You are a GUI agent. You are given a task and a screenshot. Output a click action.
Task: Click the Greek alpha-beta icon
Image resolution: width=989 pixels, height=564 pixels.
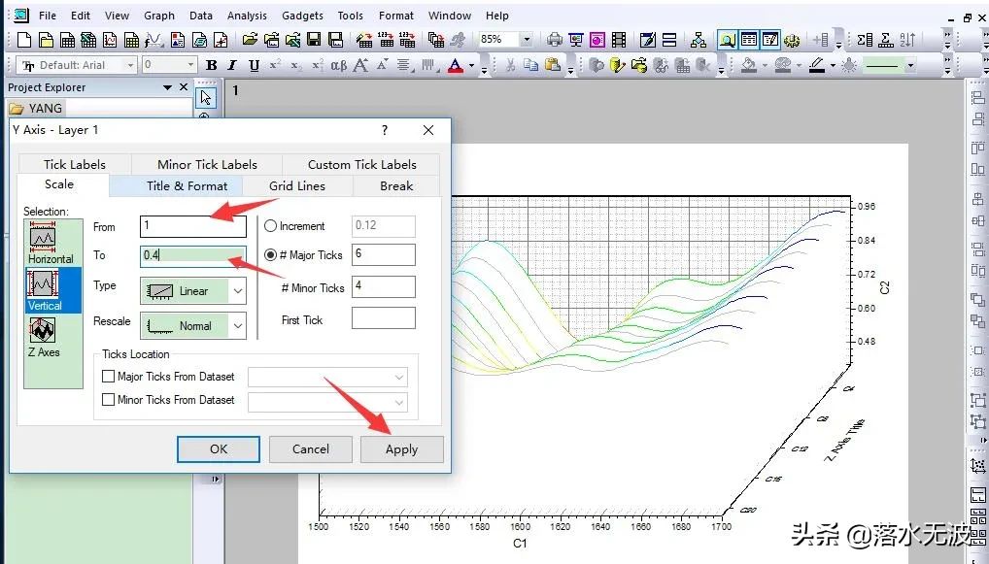click(339, 65)
